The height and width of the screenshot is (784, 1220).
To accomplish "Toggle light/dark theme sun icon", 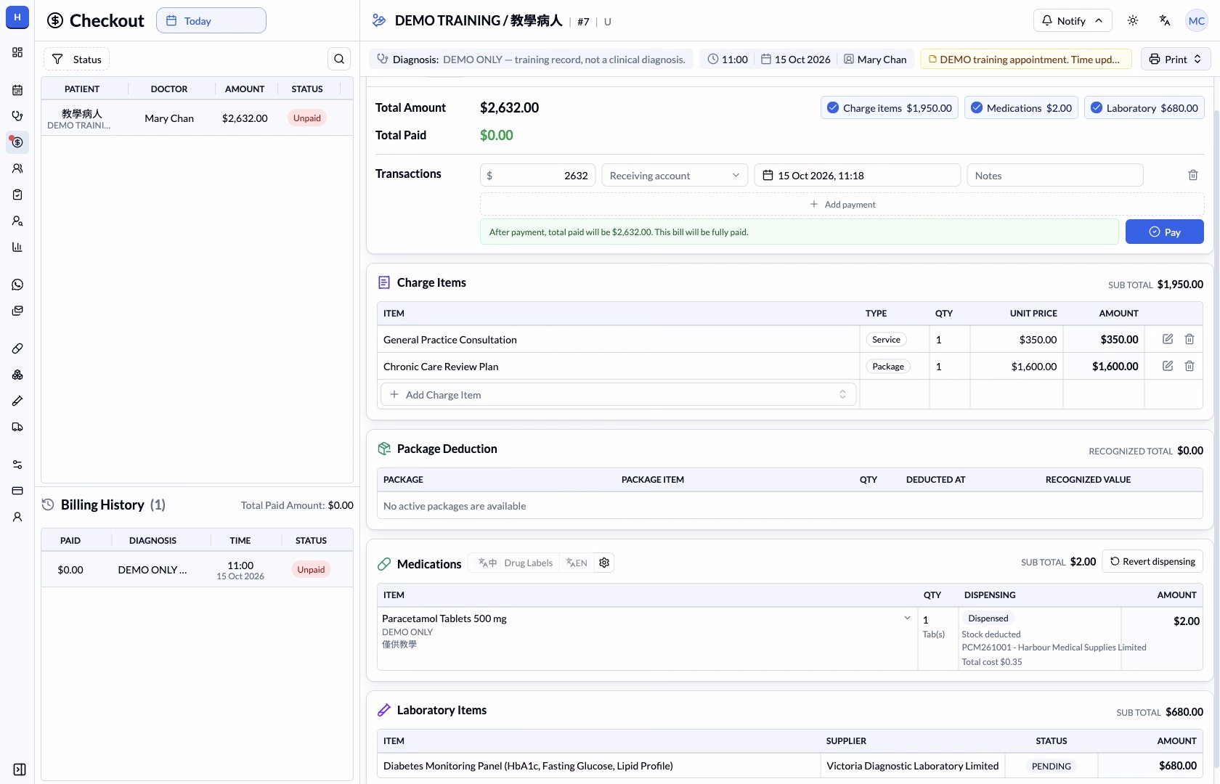I will tap(1133, 20).
